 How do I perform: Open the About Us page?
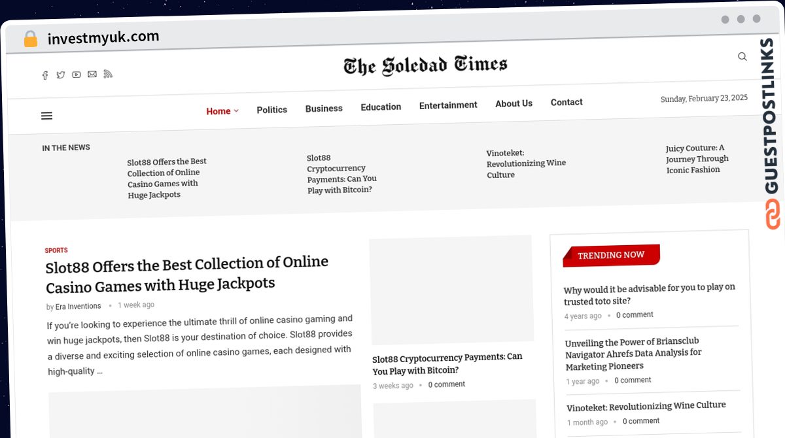point(514,103)
